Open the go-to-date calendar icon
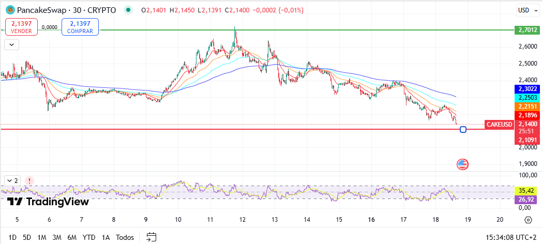 click(152, 237)
